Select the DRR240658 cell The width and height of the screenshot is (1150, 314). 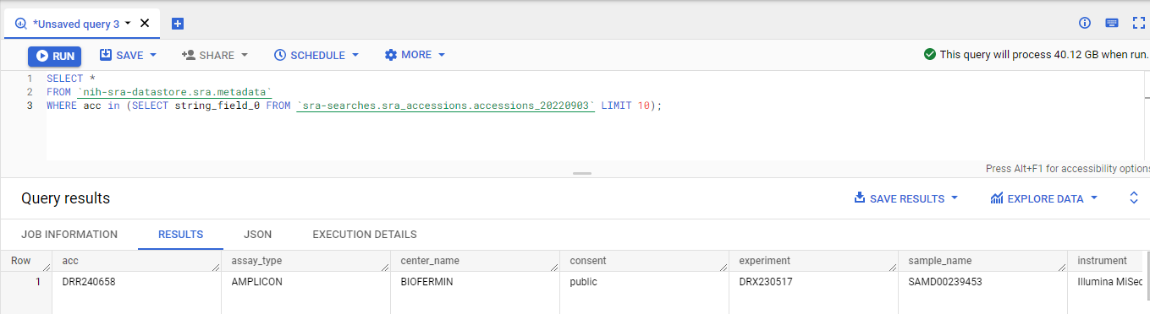tap(136, 282)
